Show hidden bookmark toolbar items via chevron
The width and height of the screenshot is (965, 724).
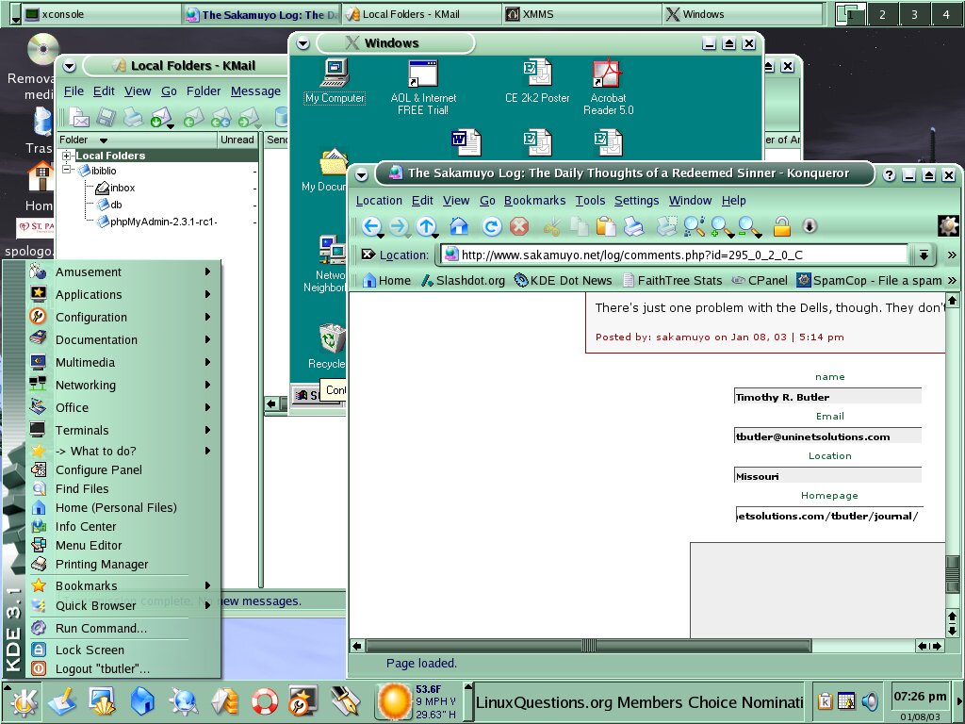tap(952, 281)
